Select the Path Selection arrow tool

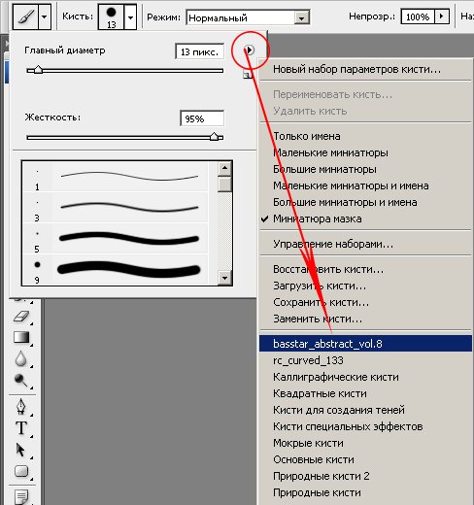coord(20,450)
